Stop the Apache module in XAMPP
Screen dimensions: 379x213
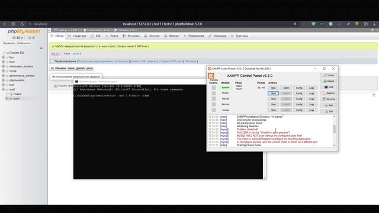[x=274, y=88]
